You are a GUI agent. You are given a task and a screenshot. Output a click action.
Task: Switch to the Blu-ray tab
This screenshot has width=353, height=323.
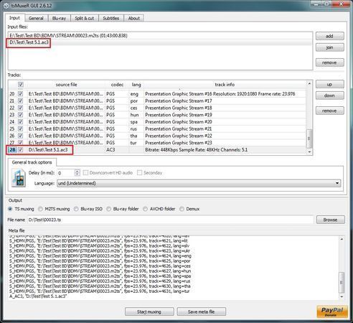(59, 18)
